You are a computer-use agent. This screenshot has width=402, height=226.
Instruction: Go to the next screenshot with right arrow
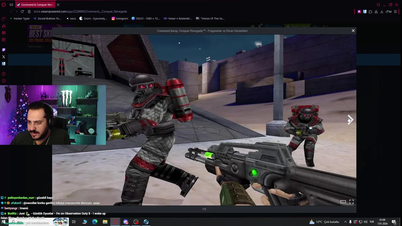[350, 120]
